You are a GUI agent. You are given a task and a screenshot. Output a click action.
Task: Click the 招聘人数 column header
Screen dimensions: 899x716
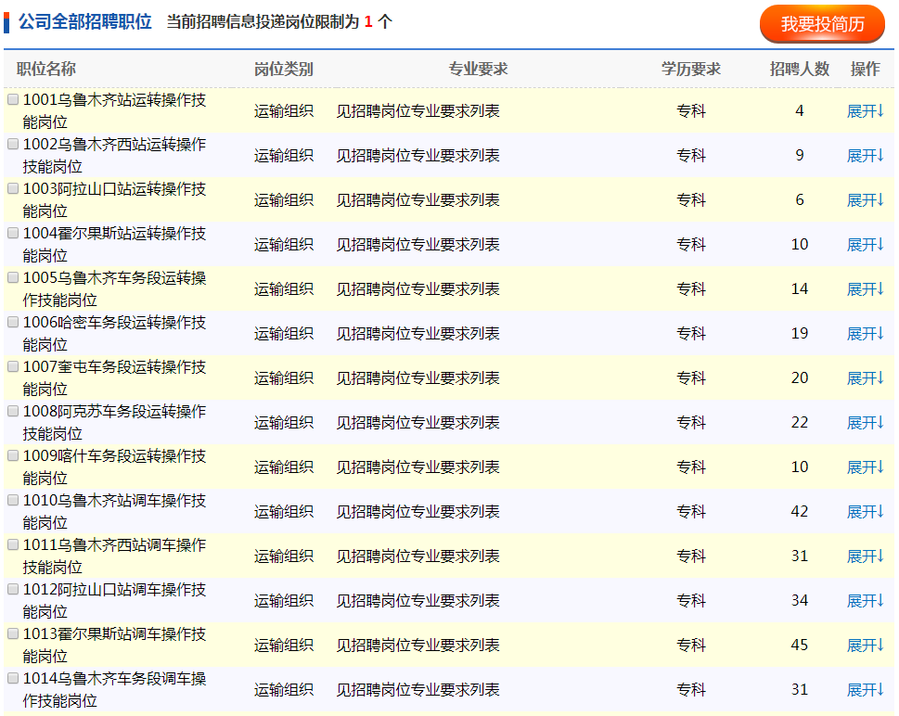point(799,70)
